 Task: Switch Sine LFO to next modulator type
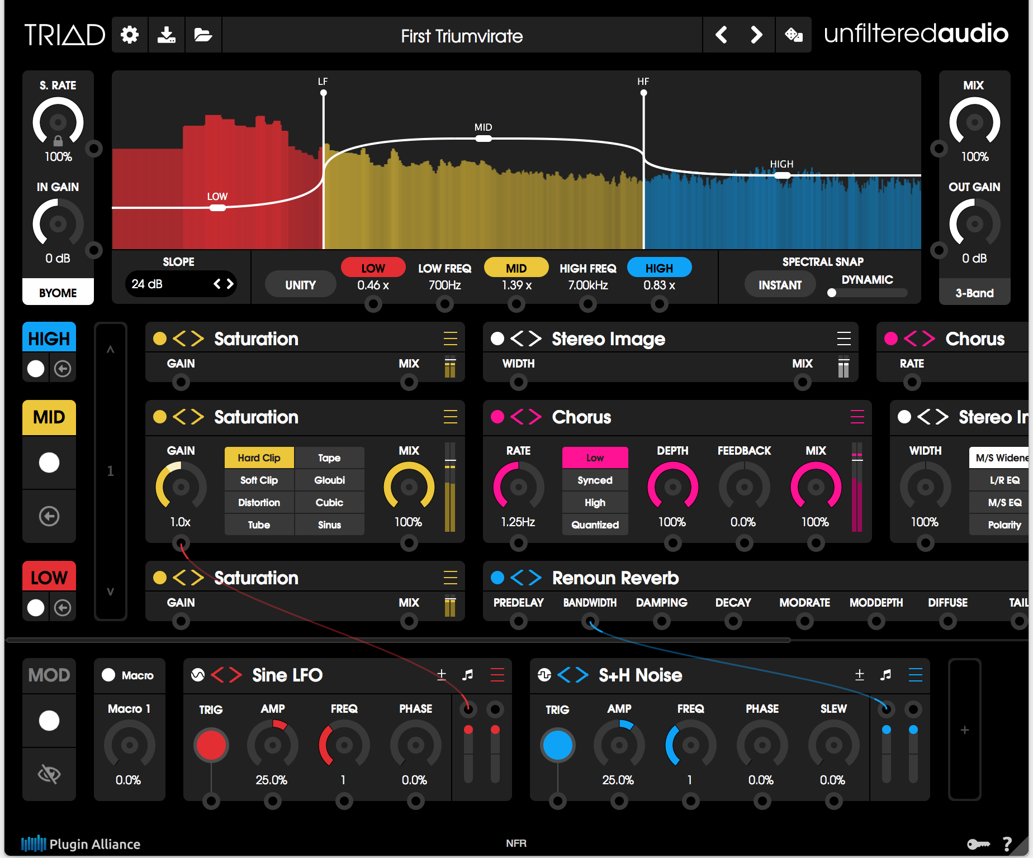[235, 675]
